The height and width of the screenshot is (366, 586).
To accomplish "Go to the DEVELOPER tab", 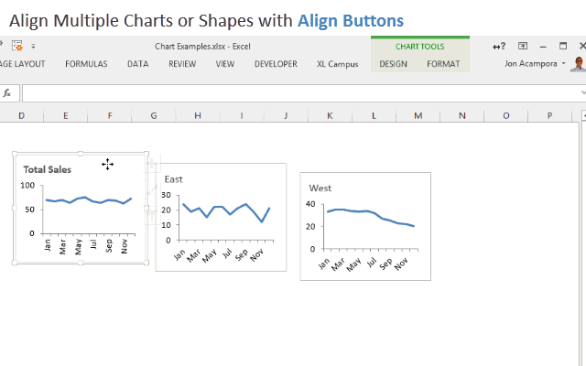I will tap(276, 64).
